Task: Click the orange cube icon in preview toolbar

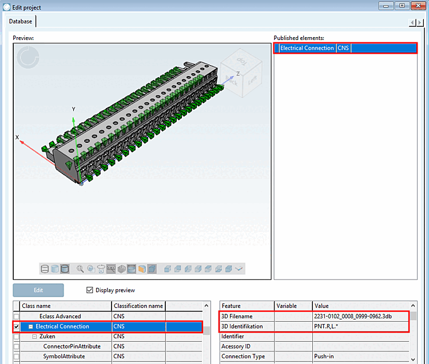Action: (x=142, y=268)
